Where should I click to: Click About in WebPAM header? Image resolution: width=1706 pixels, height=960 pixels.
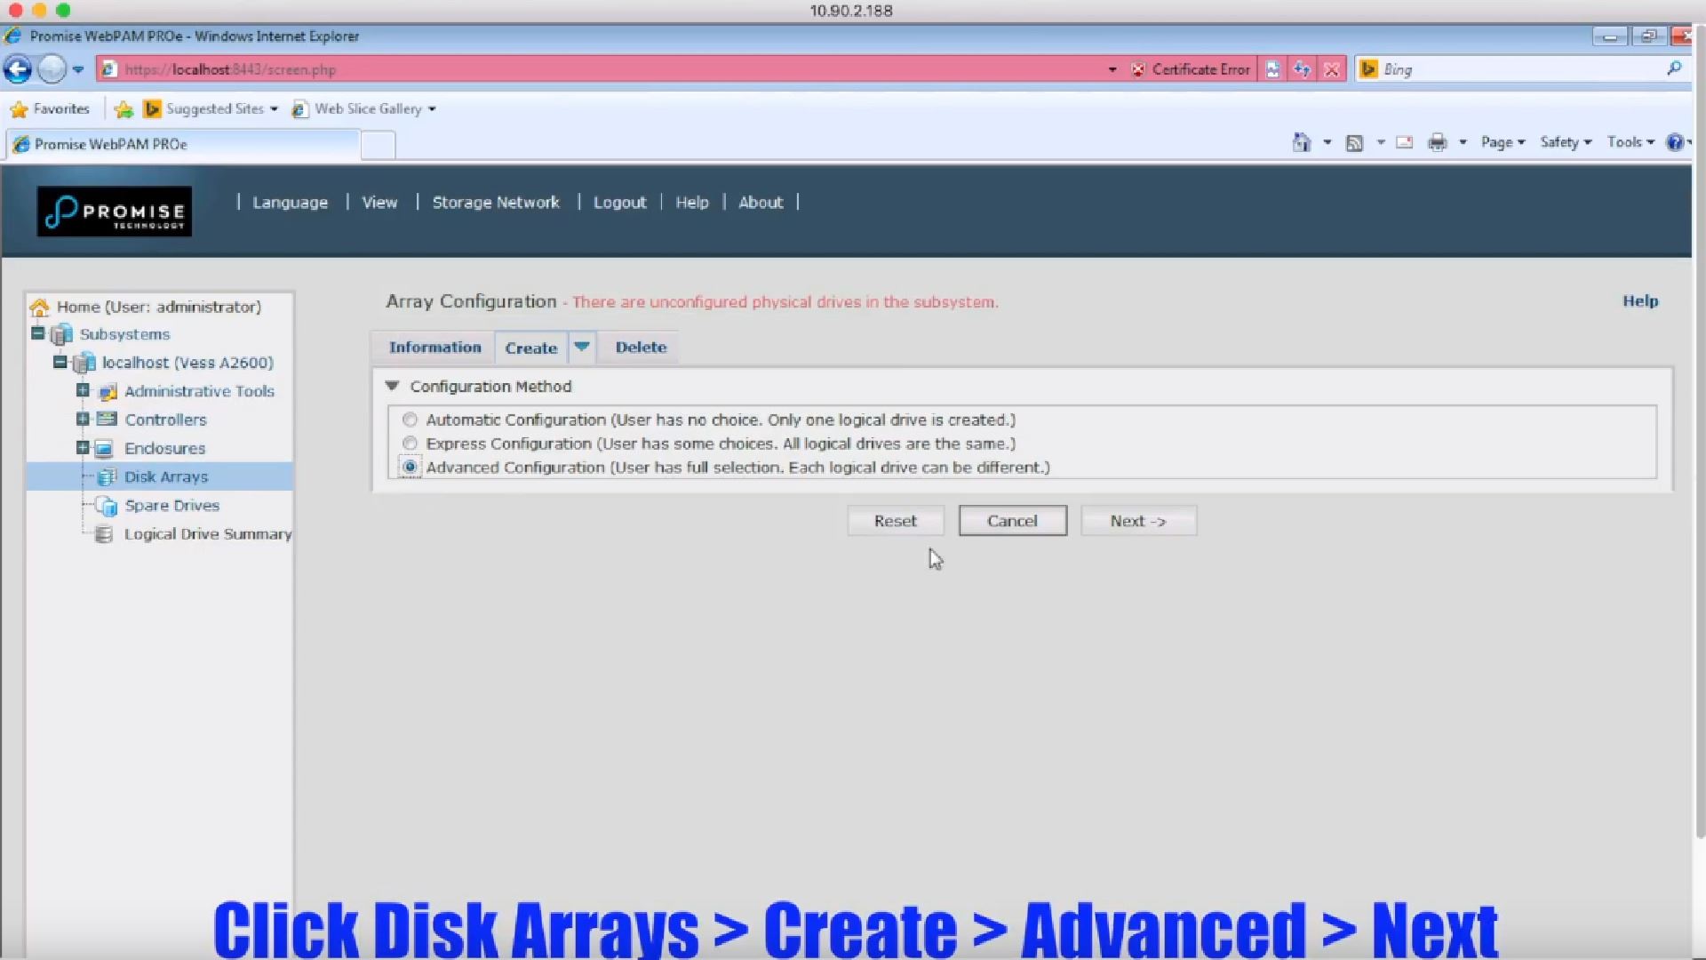[x=761, y=203]
